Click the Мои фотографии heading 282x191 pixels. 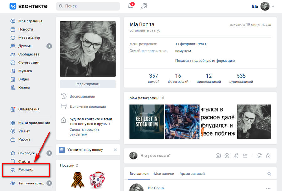click(144, 98)
